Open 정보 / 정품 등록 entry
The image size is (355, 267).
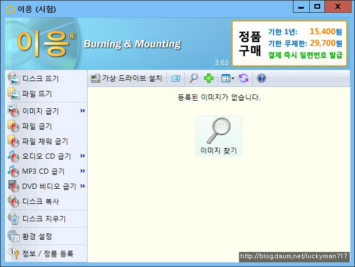[x=46, y=254]
